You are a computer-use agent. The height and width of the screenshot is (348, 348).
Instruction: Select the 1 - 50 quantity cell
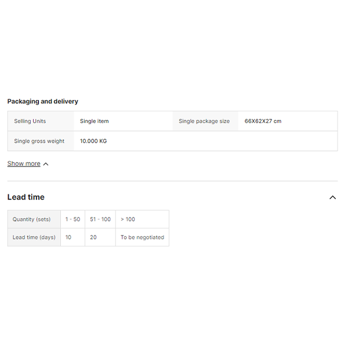[x=73, y=219]
